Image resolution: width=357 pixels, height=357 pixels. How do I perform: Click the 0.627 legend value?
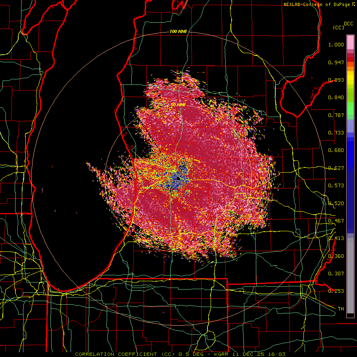click(336, 168)
